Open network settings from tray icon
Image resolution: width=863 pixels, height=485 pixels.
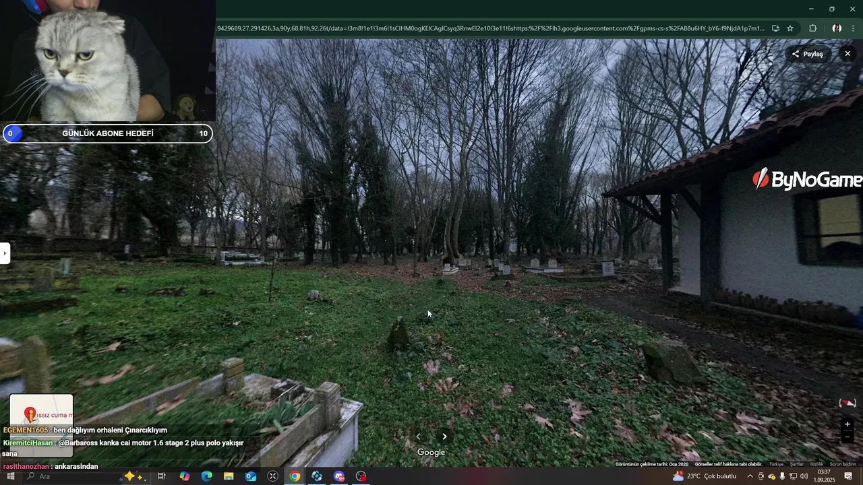coord(793,476)
